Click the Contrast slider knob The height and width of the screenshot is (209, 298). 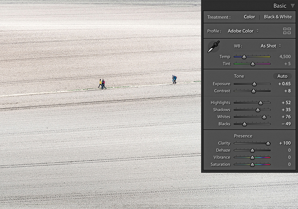tap(254, 91)
